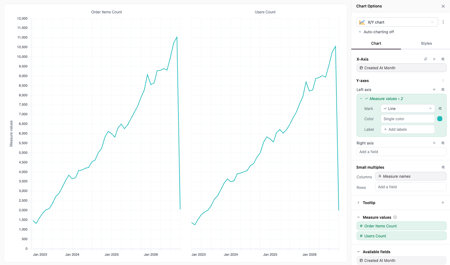
Task: Click the Small multiples heading
Action: [x=370, y=167]
